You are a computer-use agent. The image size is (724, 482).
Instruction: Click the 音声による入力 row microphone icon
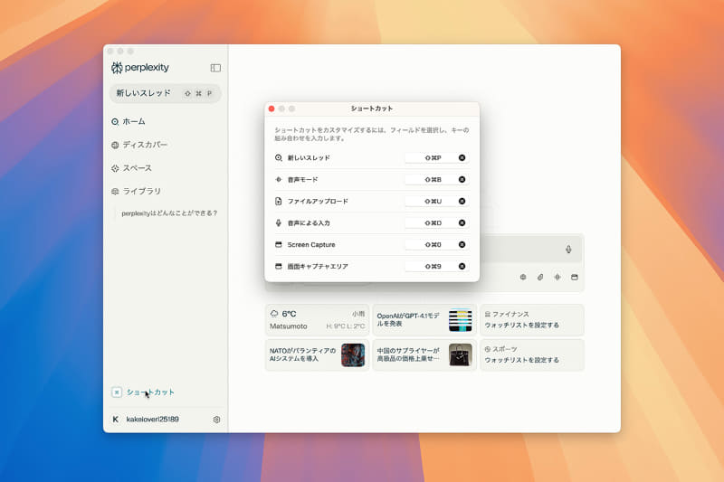point(279,222)
